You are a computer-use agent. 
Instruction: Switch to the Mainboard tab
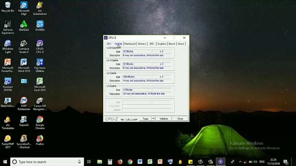(130, 44)
